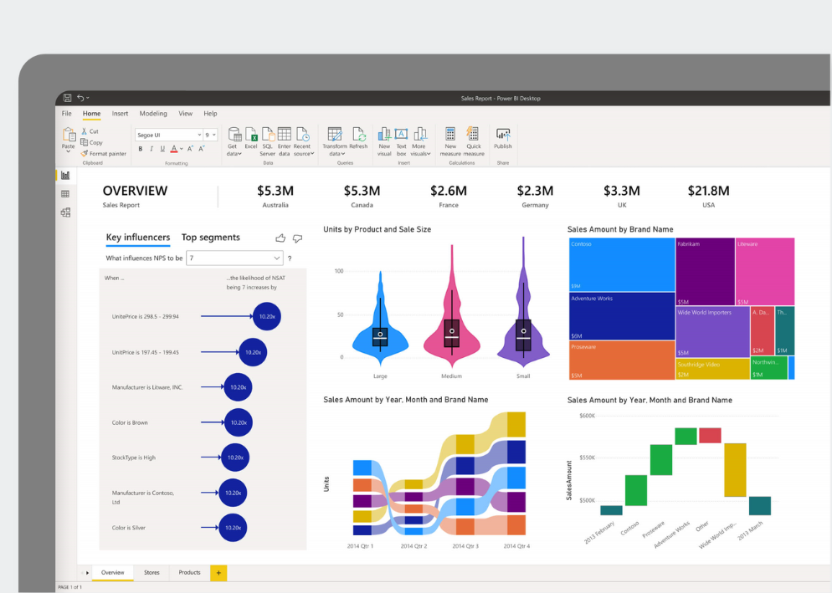Open More visuals gallery
Viewport: 832px width, 593px height.
click(420, 141)
